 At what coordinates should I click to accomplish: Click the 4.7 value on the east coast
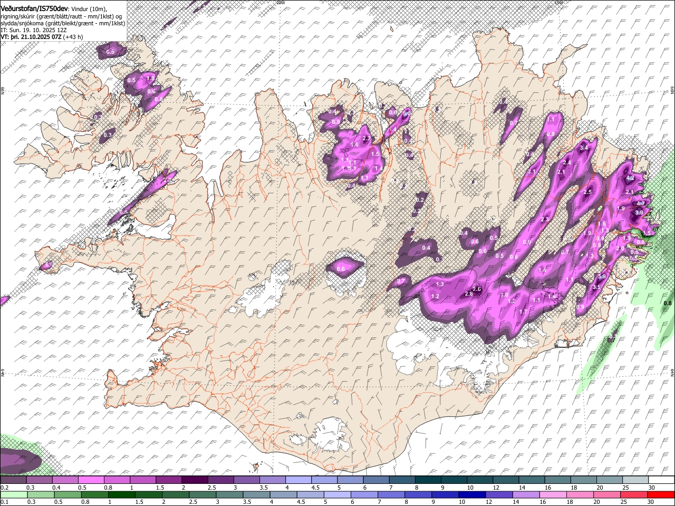tap(641, 203)
